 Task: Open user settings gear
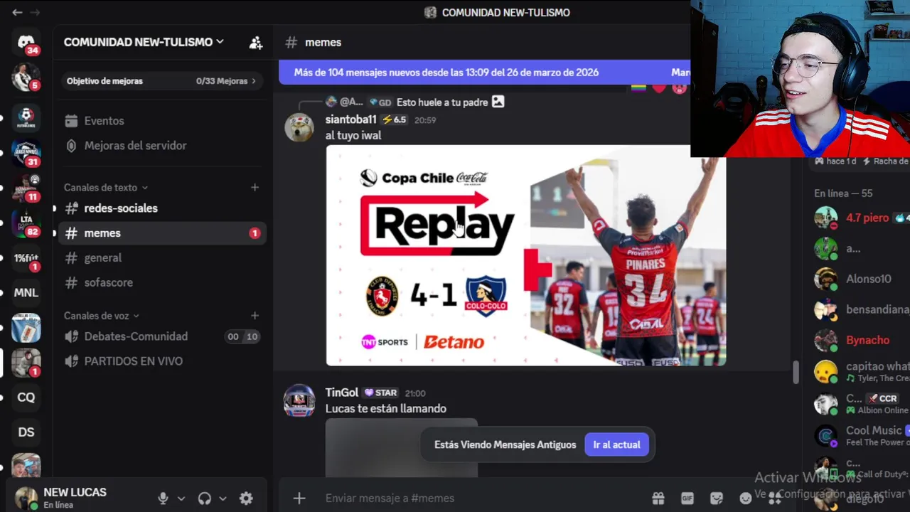246,498
